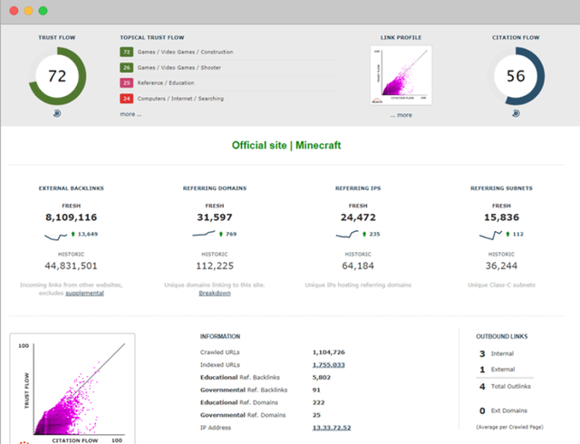Click historic backlinks value 44,831,501
Image resolution: width=580 pixels, height=444 pixels.
coord(71,266)
